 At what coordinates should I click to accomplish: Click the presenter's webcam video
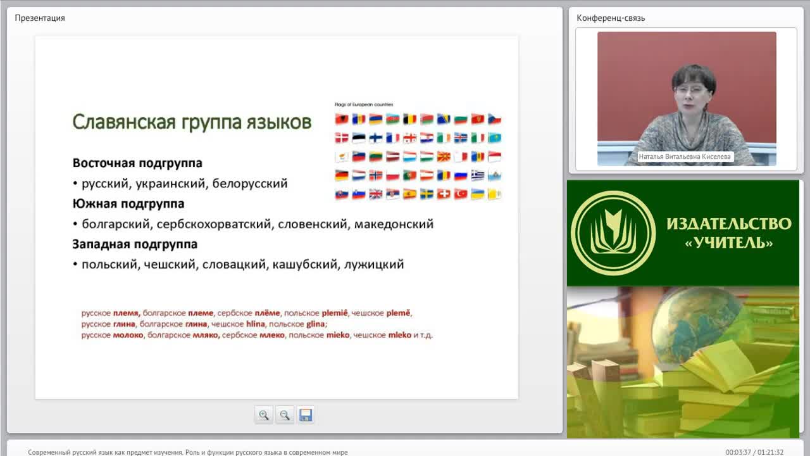pos(687,99)
